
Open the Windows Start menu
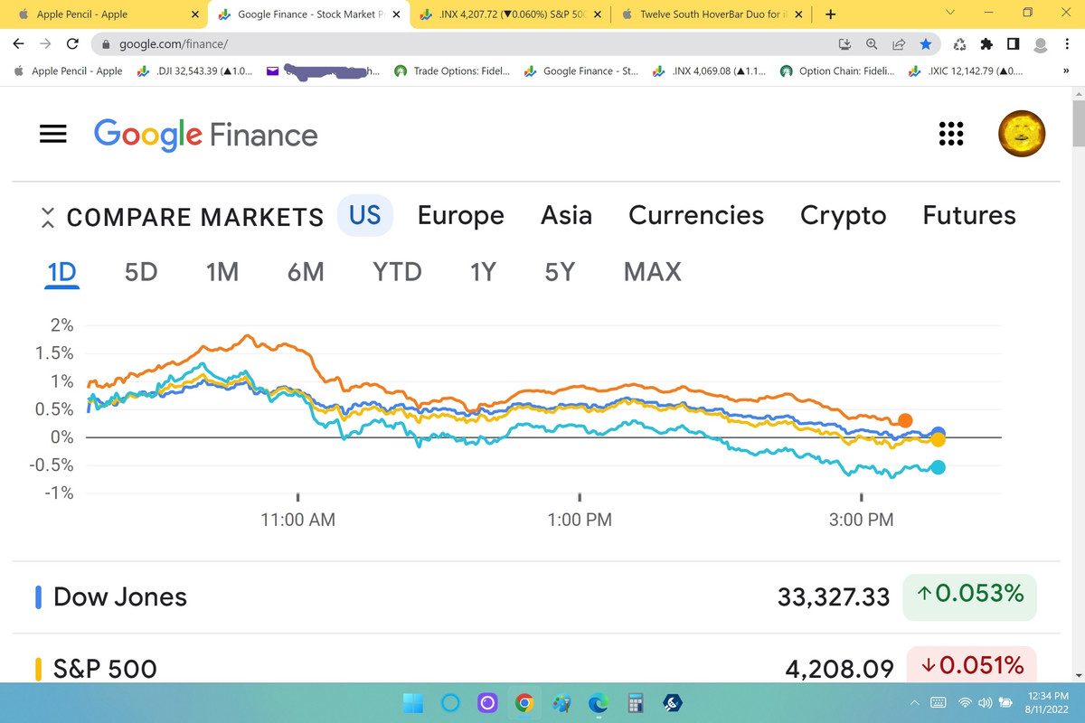[413, 702]
